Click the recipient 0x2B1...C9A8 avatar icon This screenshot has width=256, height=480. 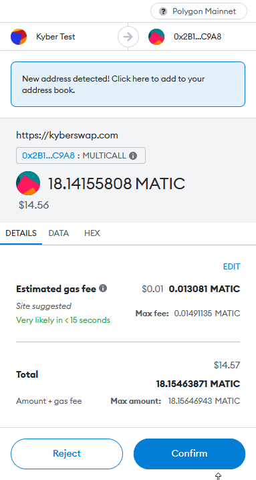point(156,37)
